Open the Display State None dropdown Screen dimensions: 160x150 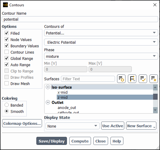pos(73,126)
